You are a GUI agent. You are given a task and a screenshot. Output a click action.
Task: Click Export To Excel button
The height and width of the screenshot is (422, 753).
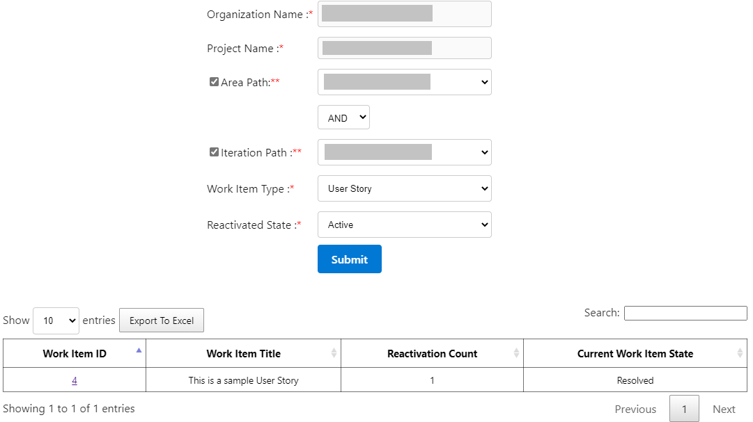[162, 320]
